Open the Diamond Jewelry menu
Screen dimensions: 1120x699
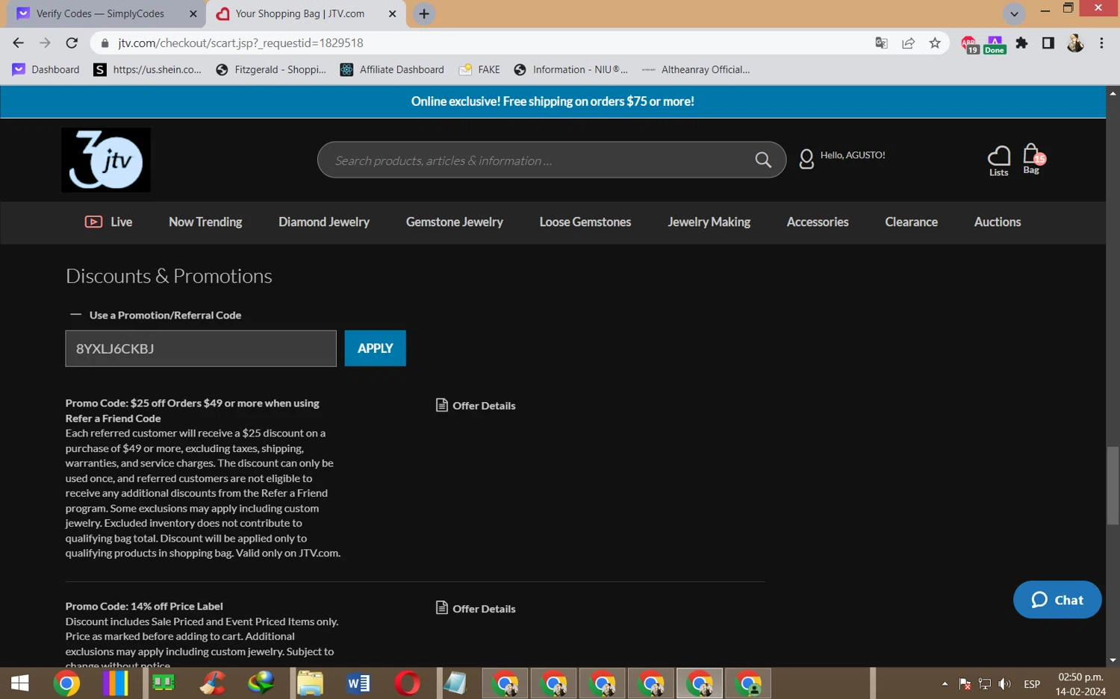point(324,222)
